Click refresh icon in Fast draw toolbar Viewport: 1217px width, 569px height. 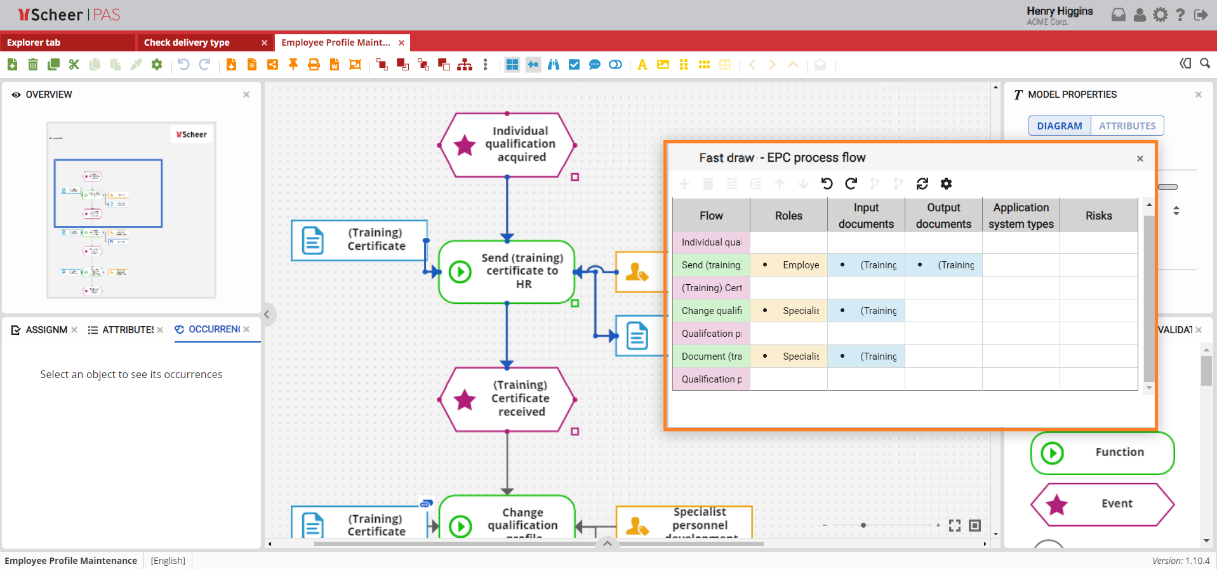pyautogui.click(x=922, y=184)
